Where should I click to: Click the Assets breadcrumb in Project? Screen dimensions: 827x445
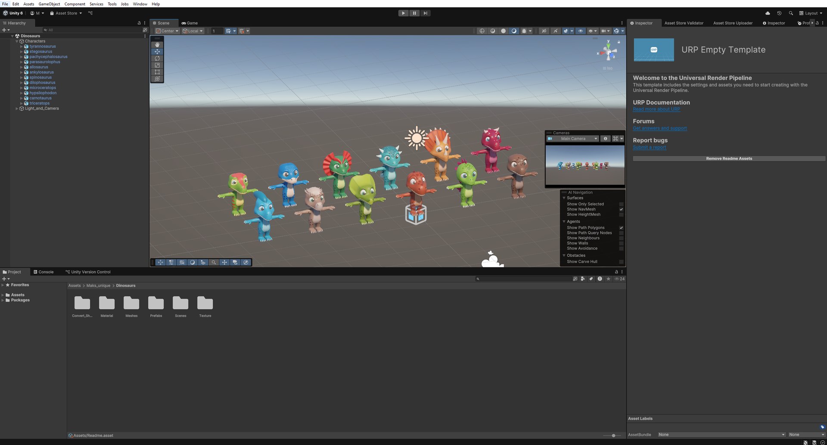click(x=75, y=286)
